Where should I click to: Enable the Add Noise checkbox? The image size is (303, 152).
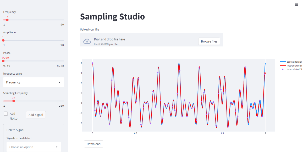pos(5,113)
